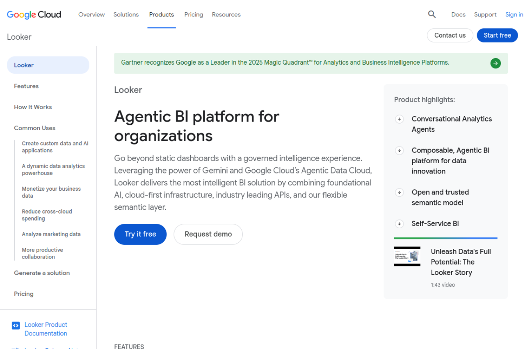Click the Sign in link

(514, 14)
